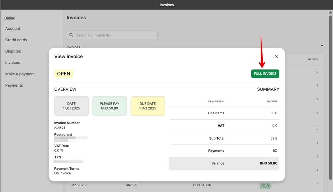Viewport: 333px width, 192px height.
Task: Click the DUE DATE 1 Oct 2025 card
Action: click(x=147, y=106)
